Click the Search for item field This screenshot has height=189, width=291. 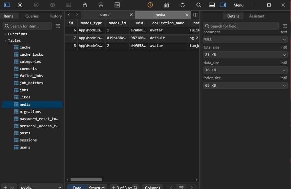27,26
